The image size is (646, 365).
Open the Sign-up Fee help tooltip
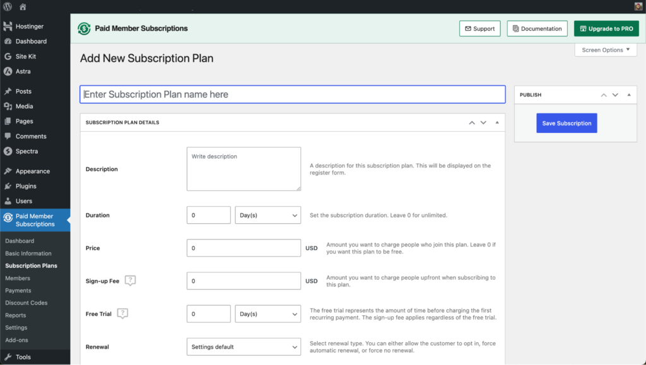pos(131,280)
